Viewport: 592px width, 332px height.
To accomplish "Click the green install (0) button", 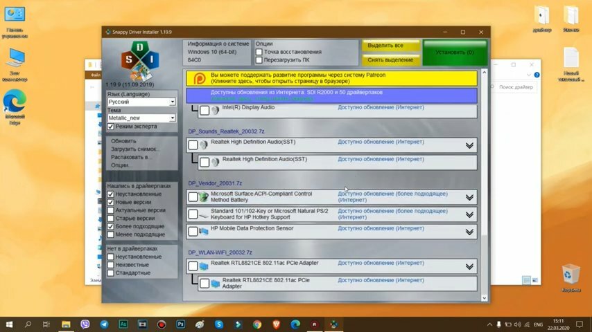I will click(455, 53).
